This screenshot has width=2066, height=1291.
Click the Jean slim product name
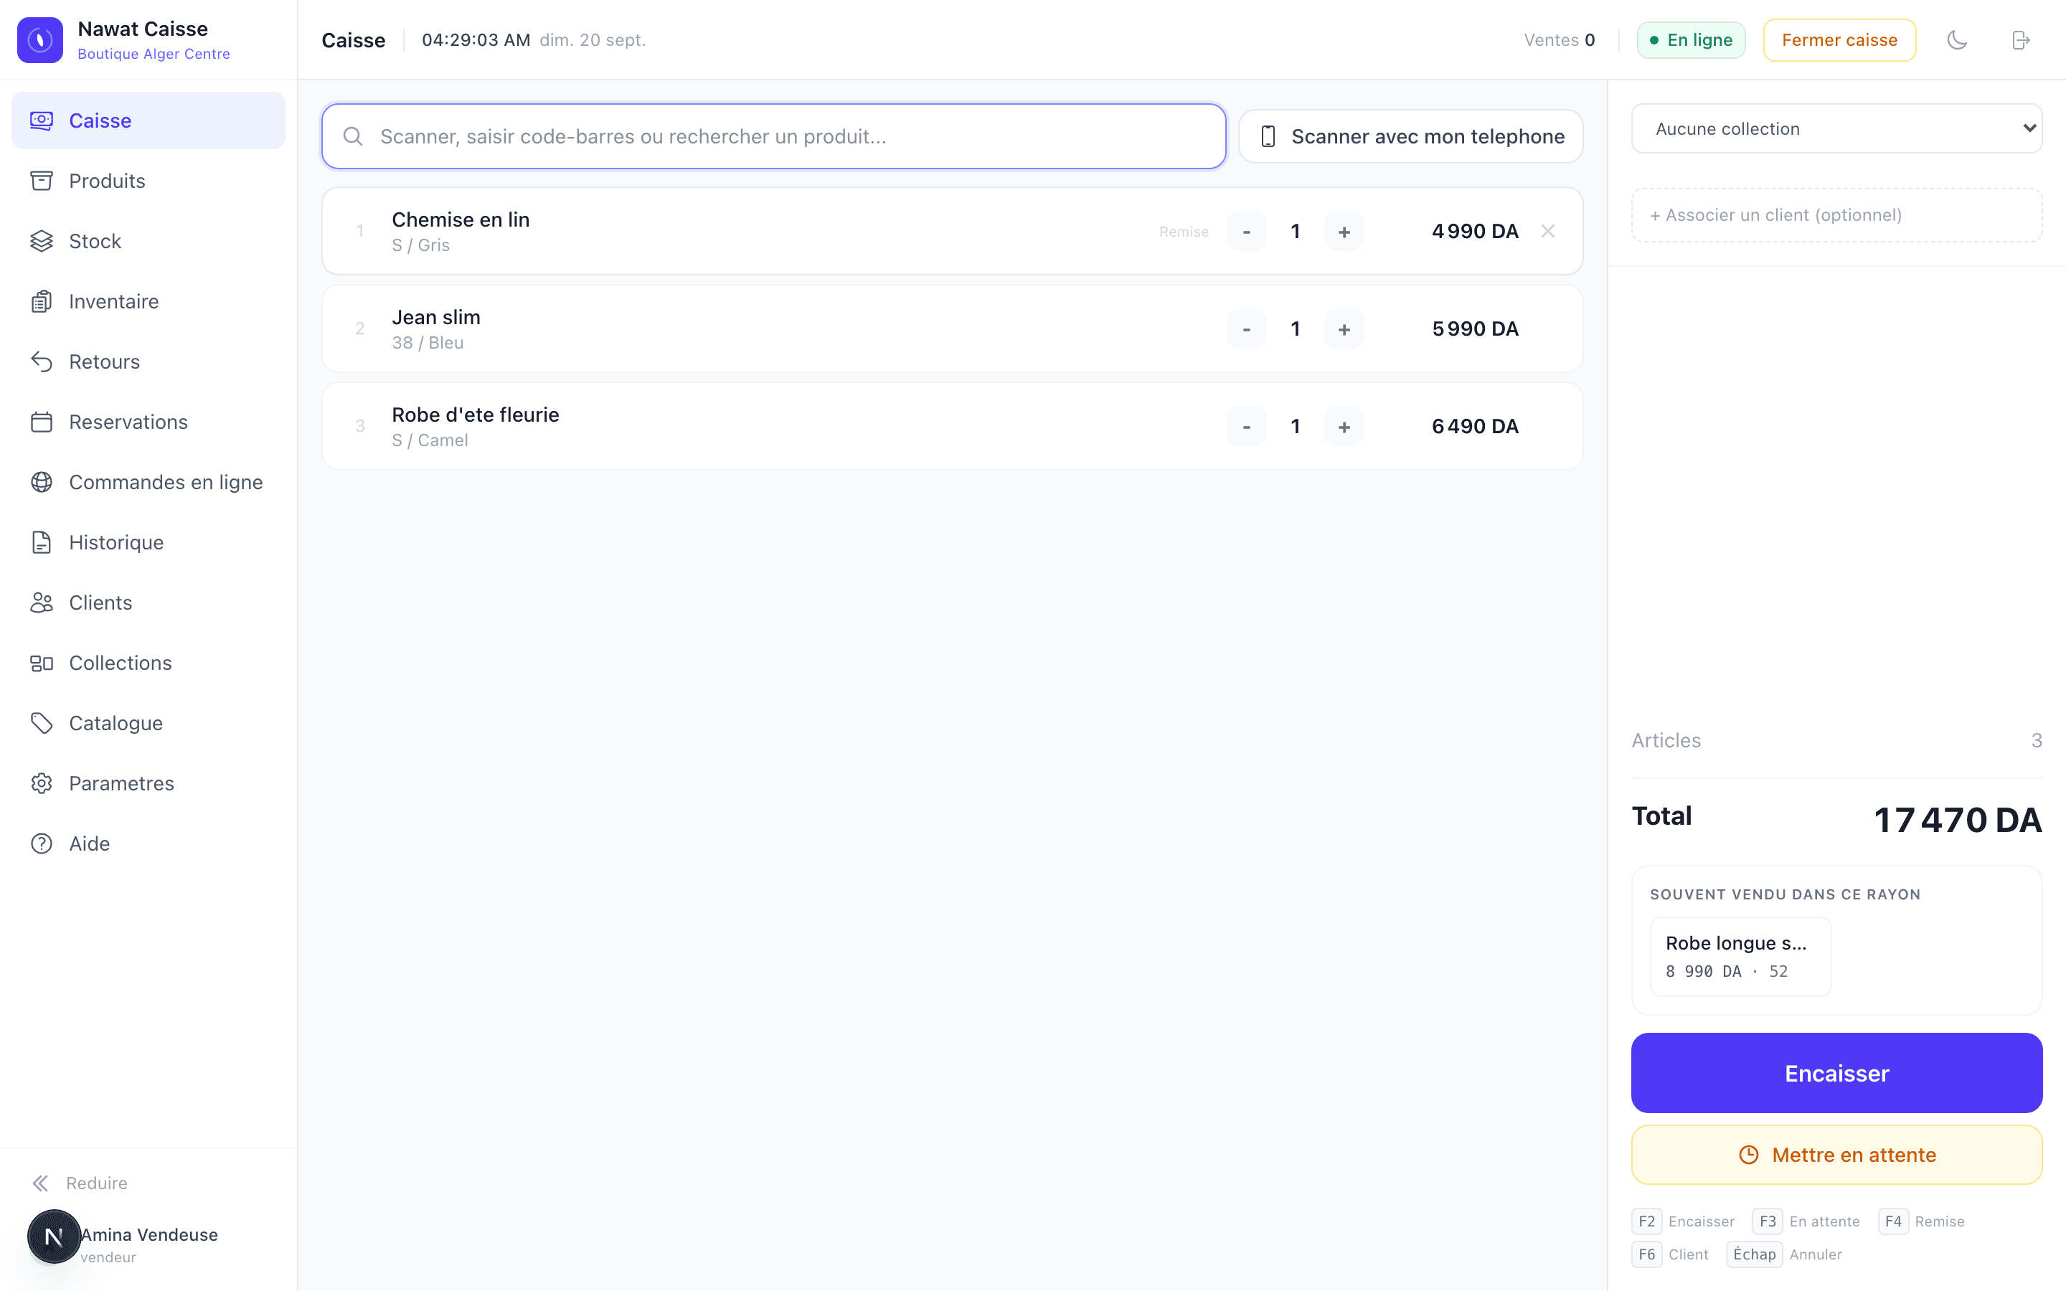coord(436,317)
